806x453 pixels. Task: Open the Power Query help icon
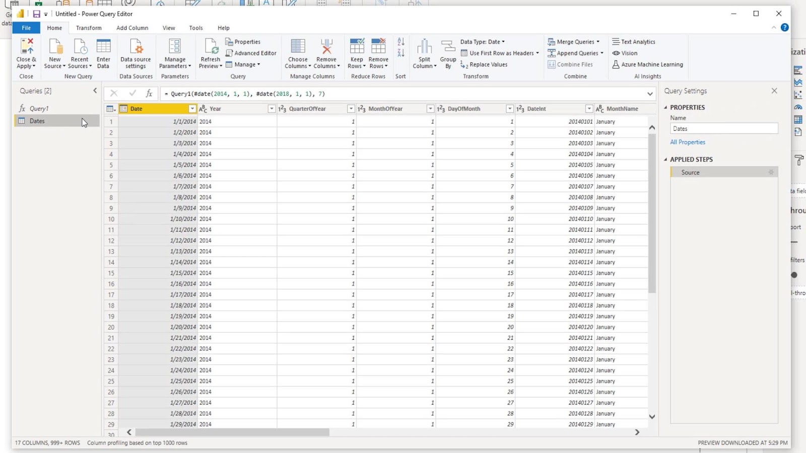784,28
